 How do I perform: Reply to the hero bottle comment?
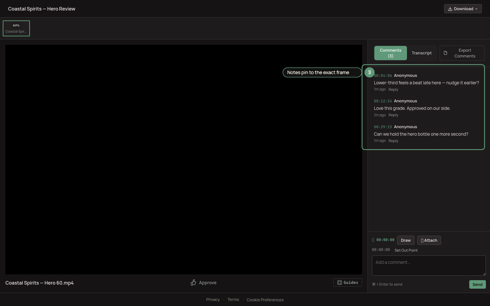[393, 141]
